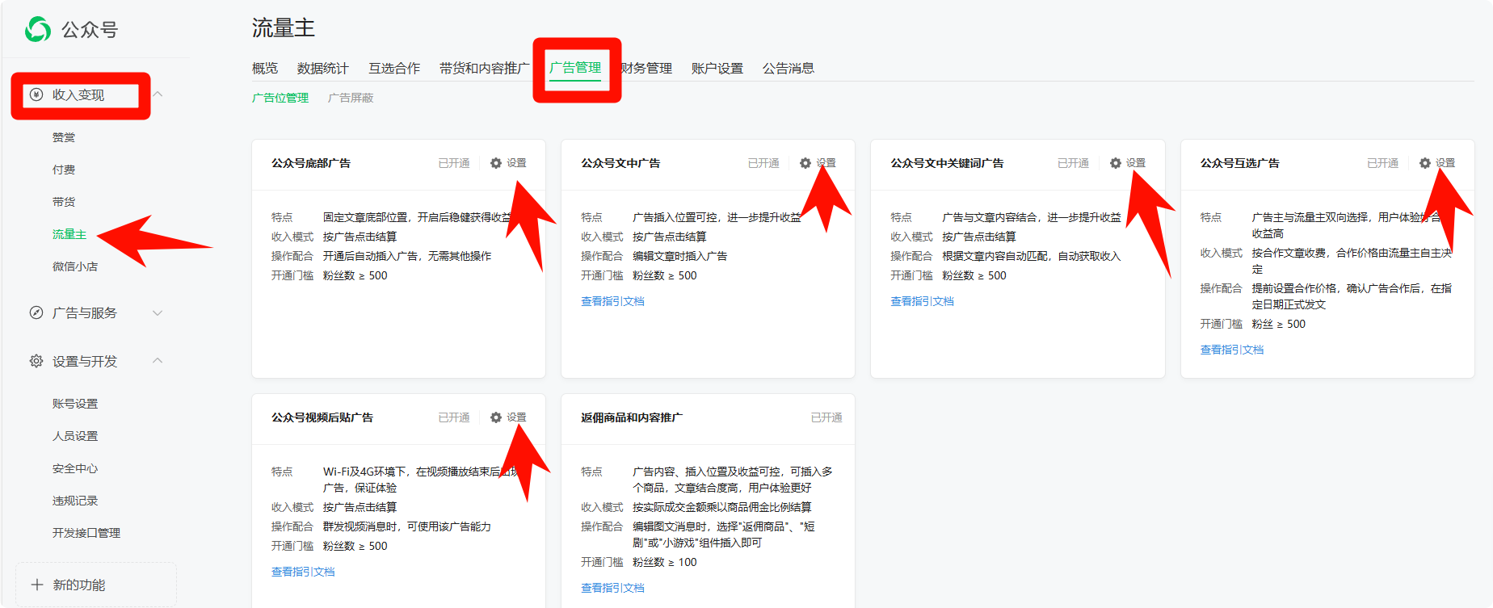Open settings gear for 公众号文中广告

pos(805,163)
